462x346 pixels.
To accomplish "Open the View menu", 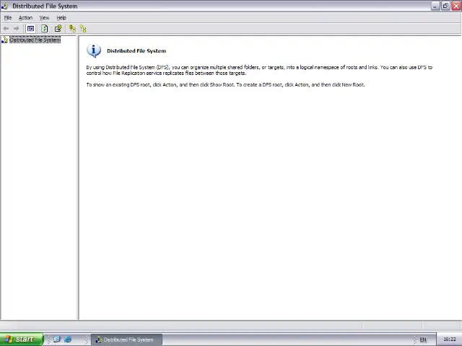I will (44, 17).
